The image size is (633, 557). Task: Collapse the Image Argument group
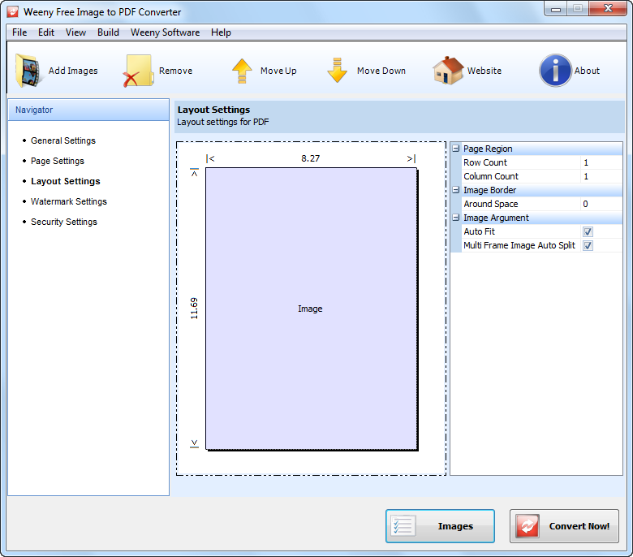coord(456,218)
